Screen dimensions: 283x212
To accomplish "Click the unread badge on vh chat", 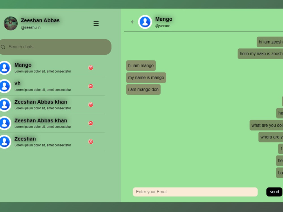I will 91,86.
